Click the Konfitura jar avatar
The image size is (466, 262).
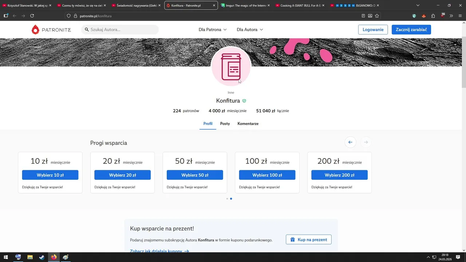click(231, 67)
